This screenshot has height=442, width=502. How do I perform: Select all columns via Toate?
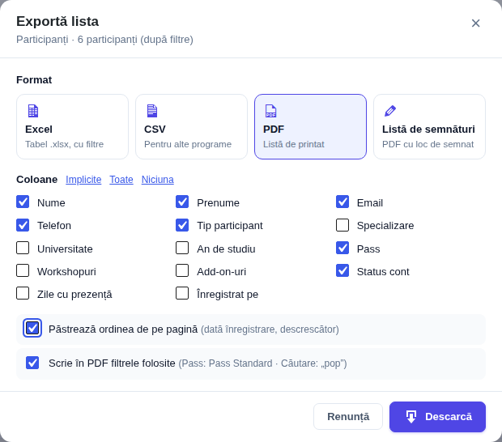121,180
